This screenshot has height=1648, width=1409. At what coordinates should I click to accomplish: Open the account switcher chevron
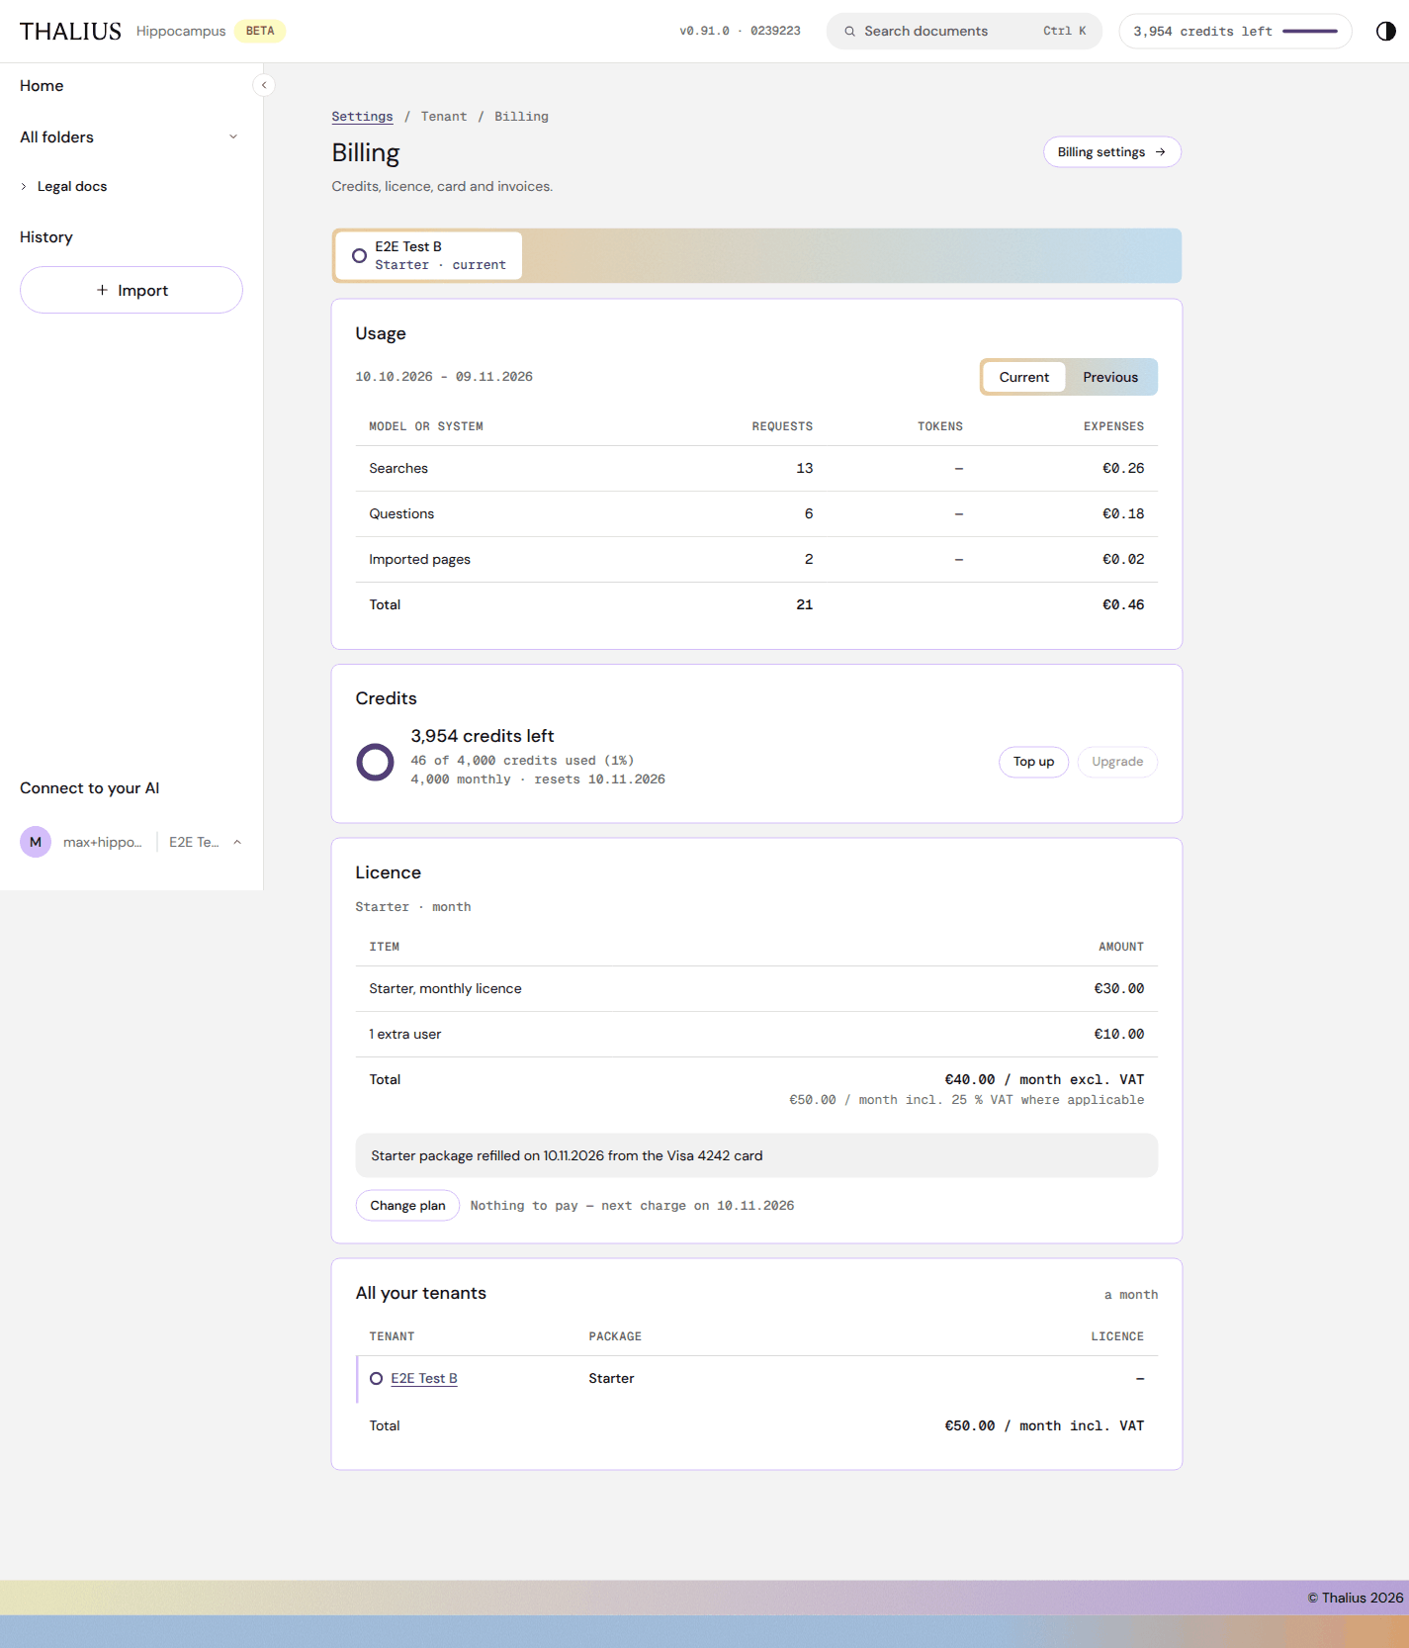pyautogui.click(x=237, y=842)
